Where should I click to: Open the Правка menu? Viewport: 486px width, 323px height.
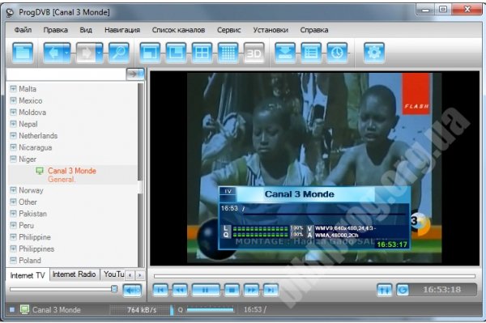click(x=55, y=30)
